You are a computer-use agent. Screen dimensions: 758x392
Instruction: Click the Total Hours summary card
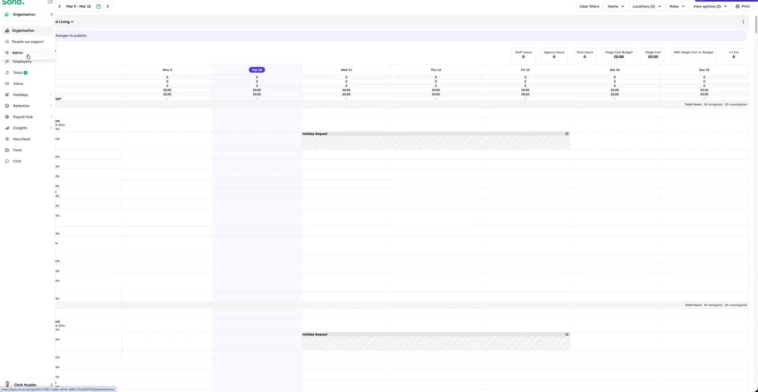pos(585,54)
